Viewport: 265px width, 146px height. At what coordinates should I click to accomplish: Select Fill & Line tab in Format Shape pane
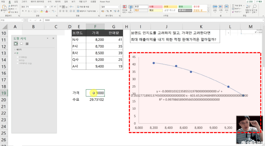tap(16, 44)
